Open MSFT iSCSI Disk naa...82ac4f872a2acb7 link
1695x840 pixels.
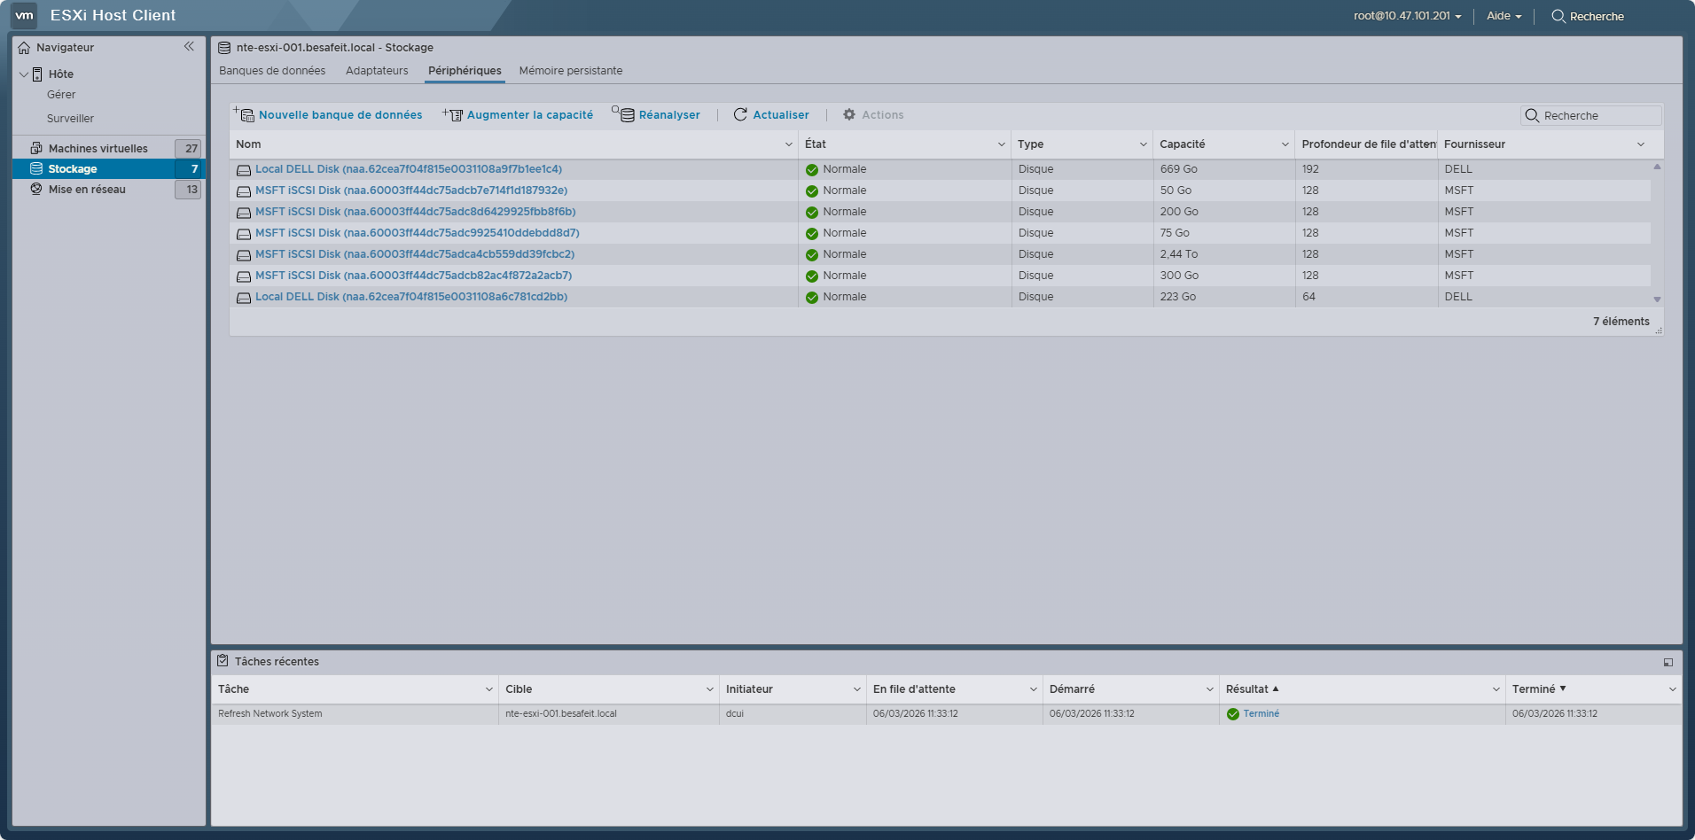(414, 276)
